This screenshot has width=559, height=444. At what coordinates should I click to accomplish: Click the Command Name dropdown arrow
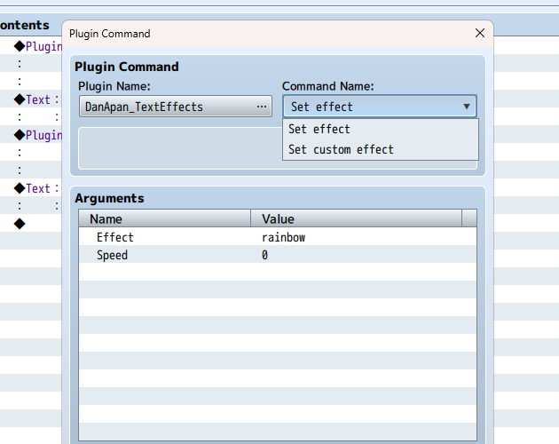click(x=467, y=107)
